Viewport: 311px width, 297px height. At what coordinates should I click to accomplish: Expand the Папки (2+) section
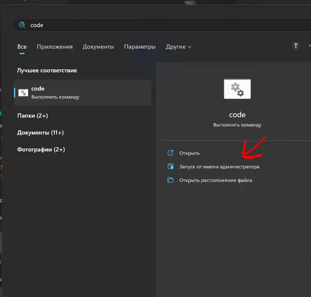tap(33, 115)
